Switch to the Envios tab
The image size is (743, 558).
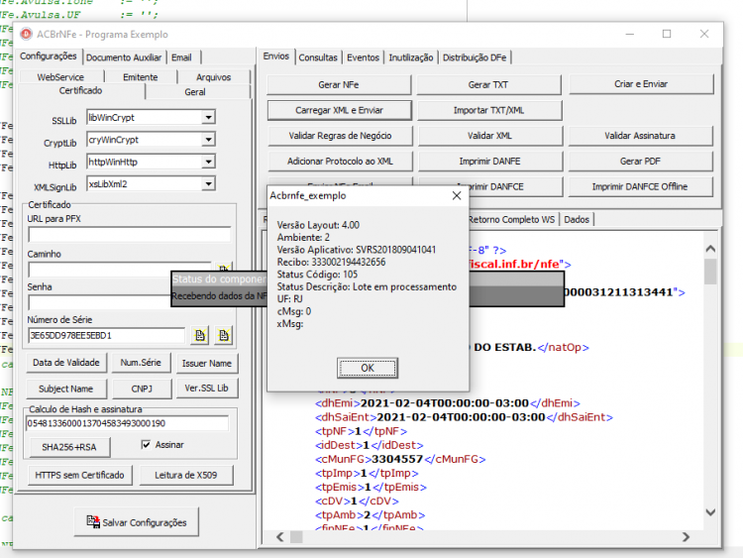pos(276,56)
